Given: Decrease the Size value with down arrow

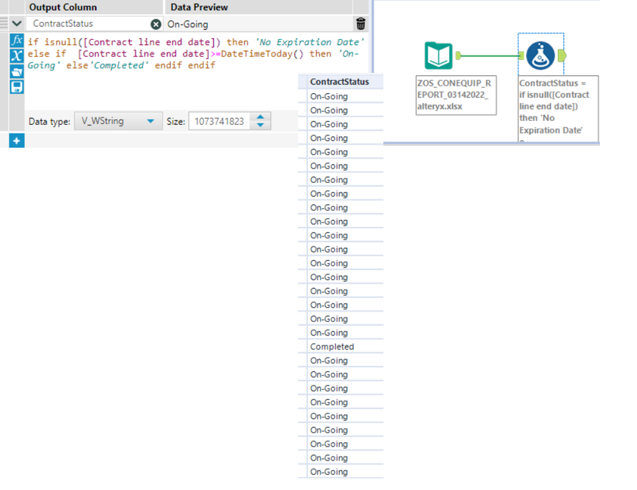Looking at the screenshot, I should click(260, 125).
